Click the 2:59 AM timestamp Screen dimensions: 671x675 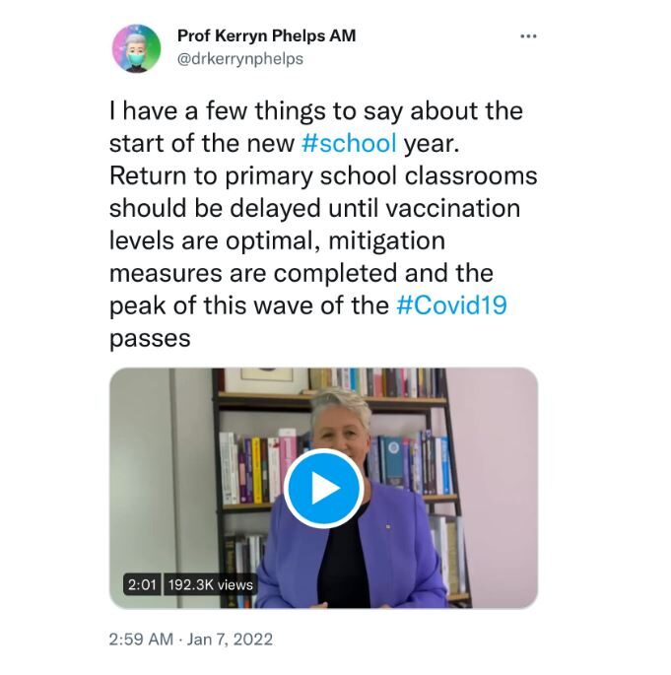(141, 640)
